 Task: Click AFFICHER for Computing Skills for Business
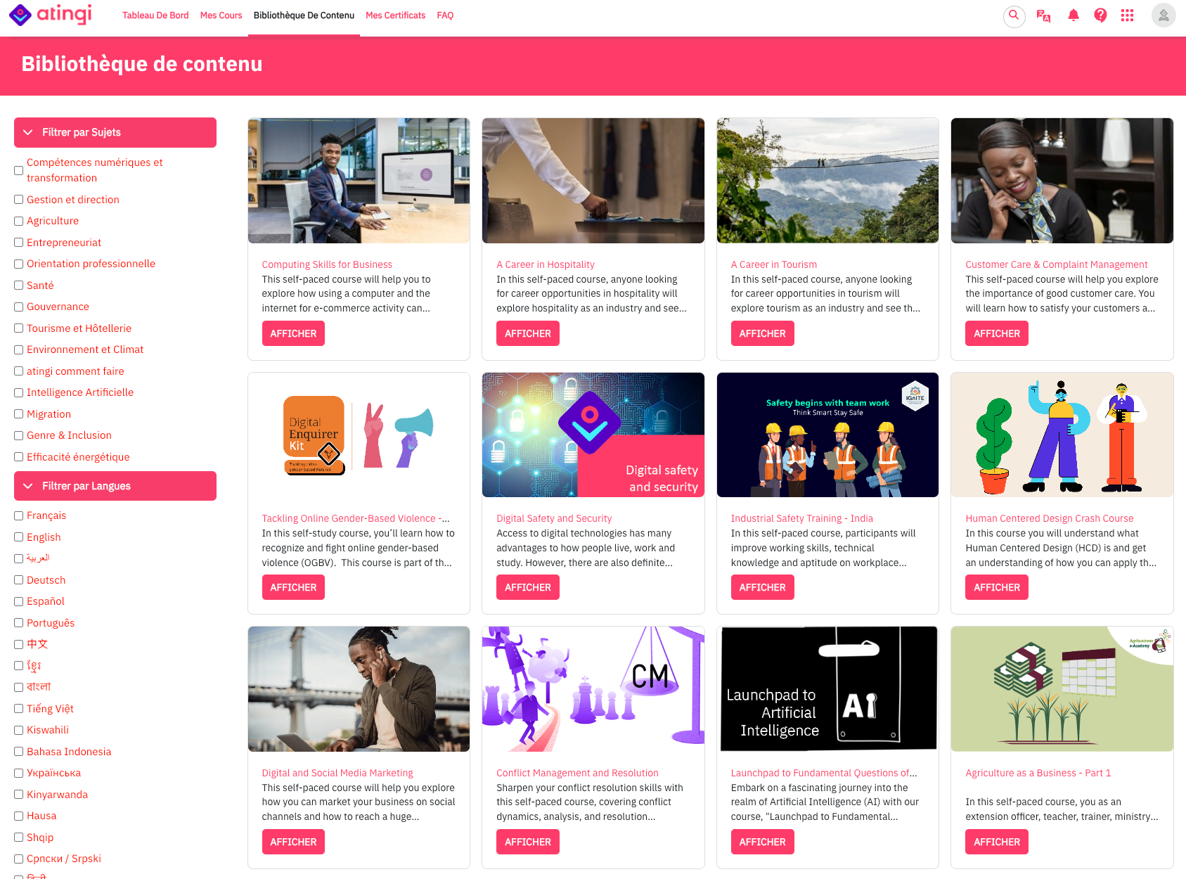coord(293,333)
